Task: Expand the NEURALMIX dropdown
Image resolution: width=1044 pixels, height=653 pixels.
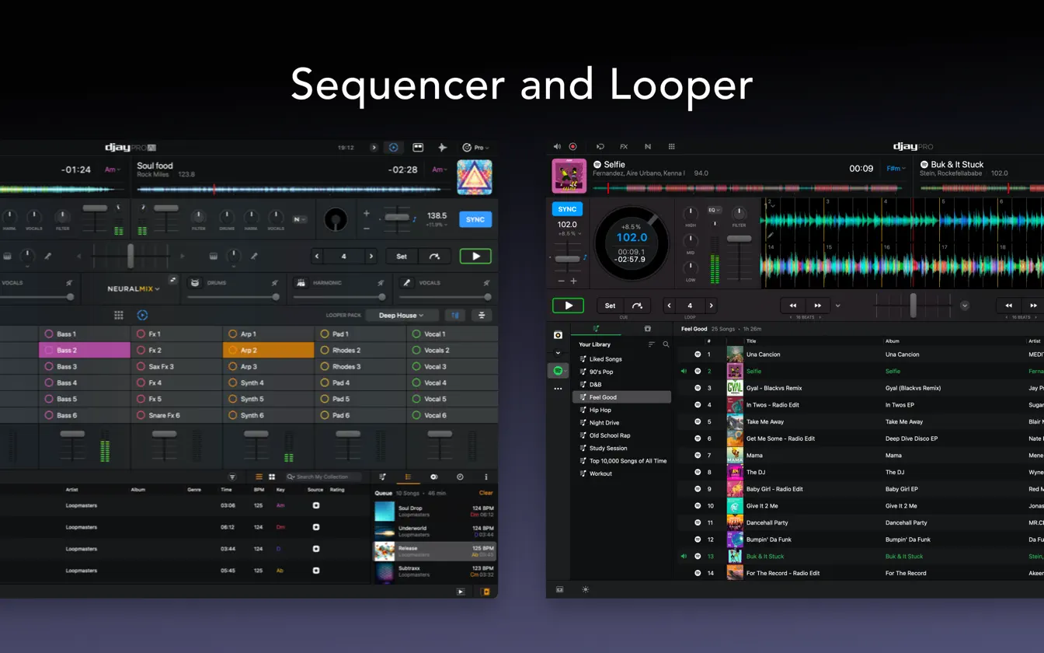Action: pyautogui.click(x=134, y=288)
